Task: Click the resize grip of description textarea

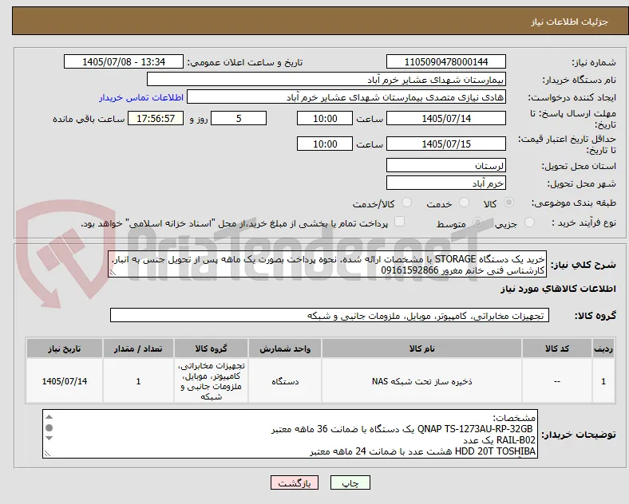Action: point(113,273)
